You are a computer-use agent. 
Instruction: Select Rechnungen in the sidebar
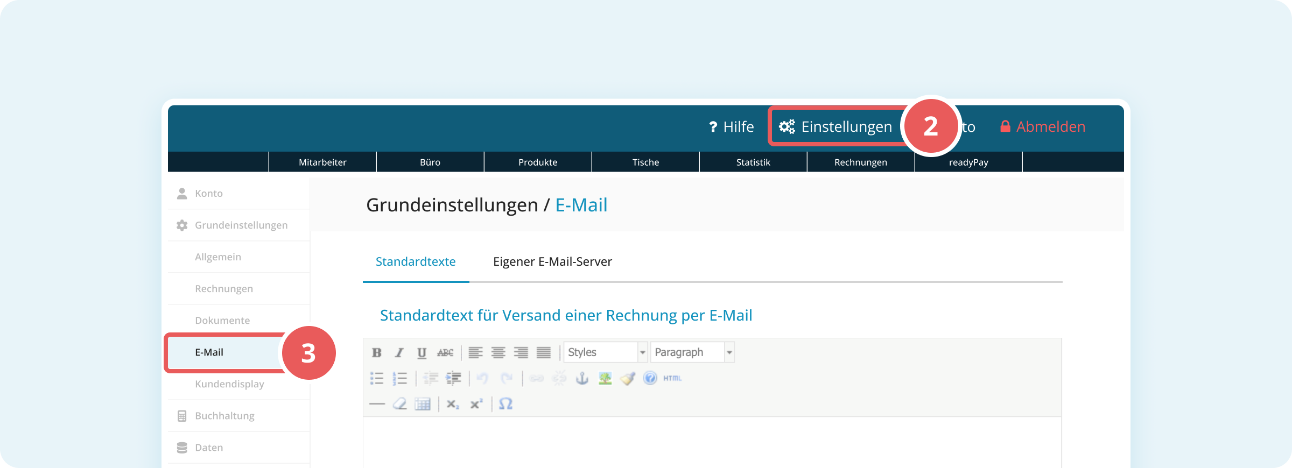pos(238,289)
